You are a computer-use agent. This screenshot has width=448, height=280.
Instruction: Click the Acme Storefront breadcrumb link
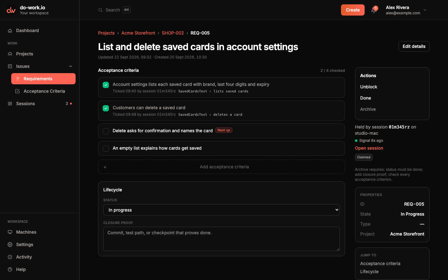pyautogui.click(x=138, y=33)
